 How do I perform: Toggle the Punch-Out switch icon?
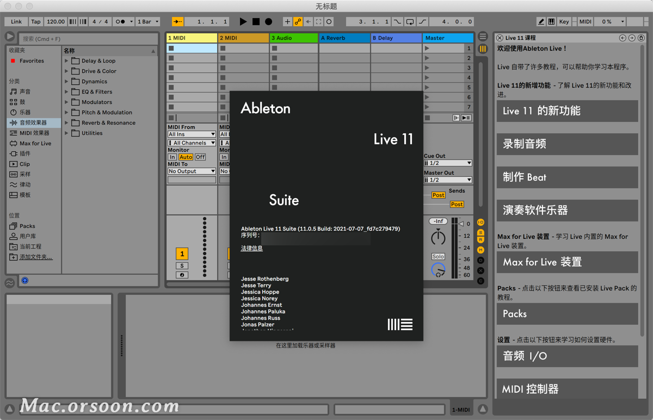pos(423,22)
